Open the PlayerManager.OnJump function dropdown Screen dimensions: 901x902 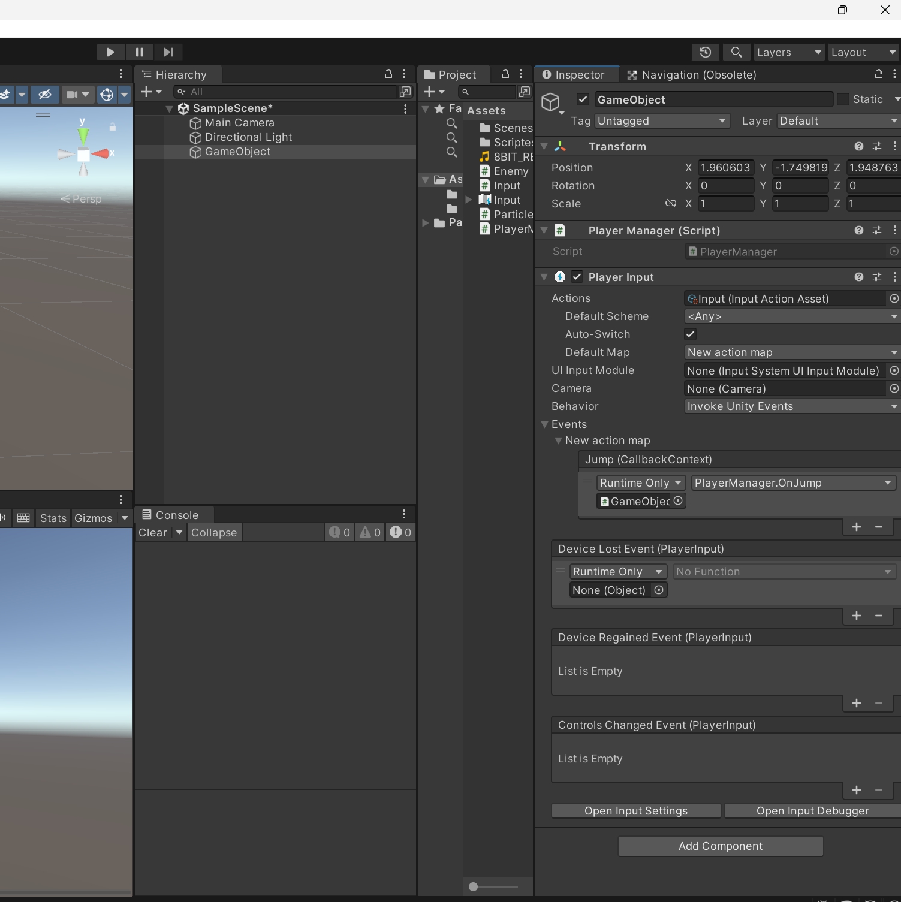tap(794, 483)
